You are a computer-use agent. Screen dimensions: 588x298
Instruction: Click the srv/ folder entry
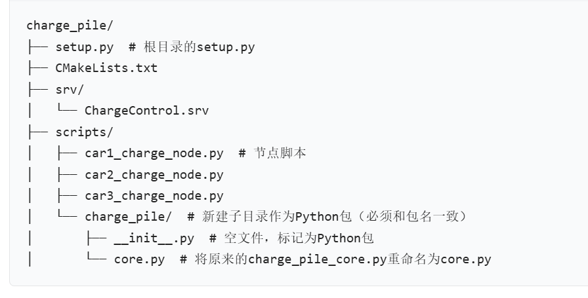(x=70, y=90)
